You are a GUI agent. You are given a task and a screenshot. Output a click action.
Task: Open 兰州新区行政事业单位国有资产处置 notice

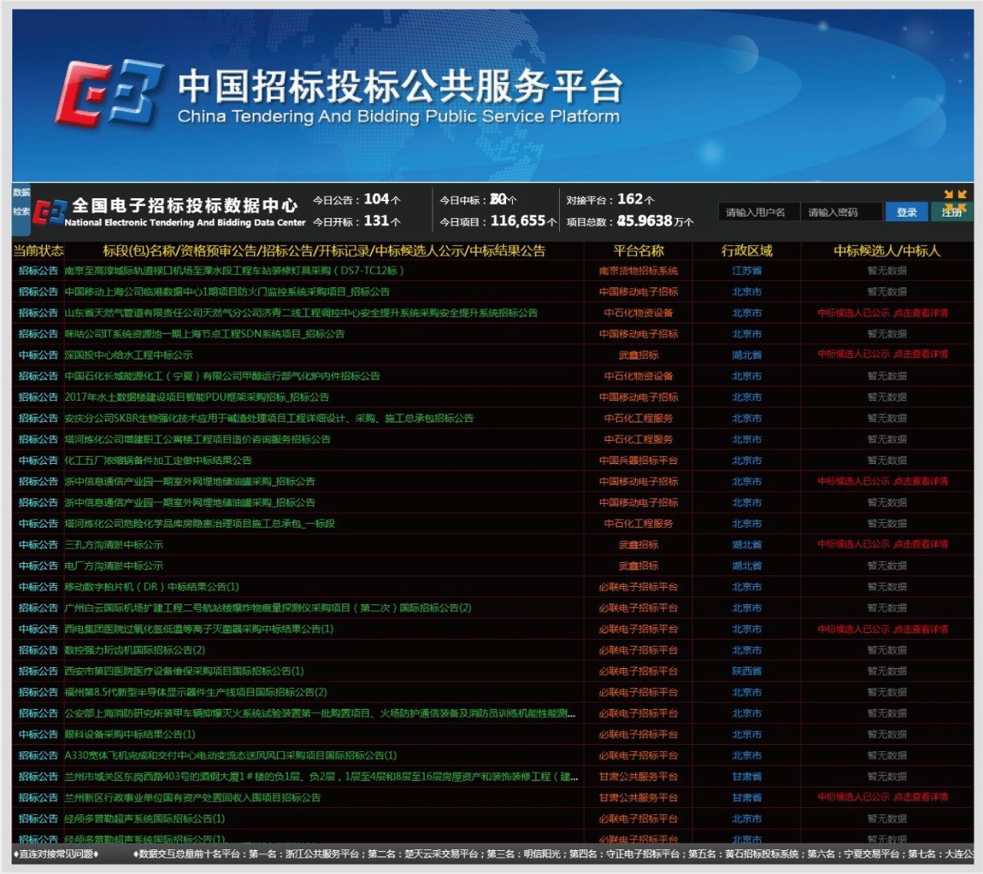click(x=193, y=798)
